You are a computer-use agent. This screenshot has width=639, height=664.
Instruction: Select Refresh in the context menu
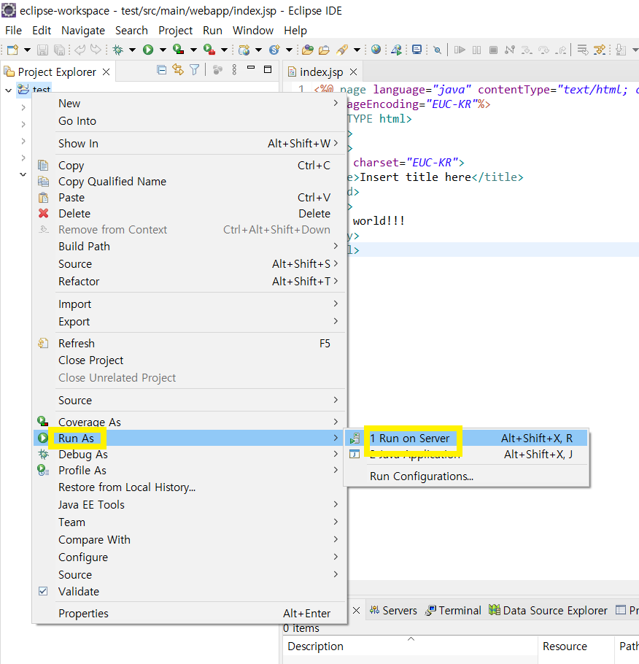pos(190,344)
